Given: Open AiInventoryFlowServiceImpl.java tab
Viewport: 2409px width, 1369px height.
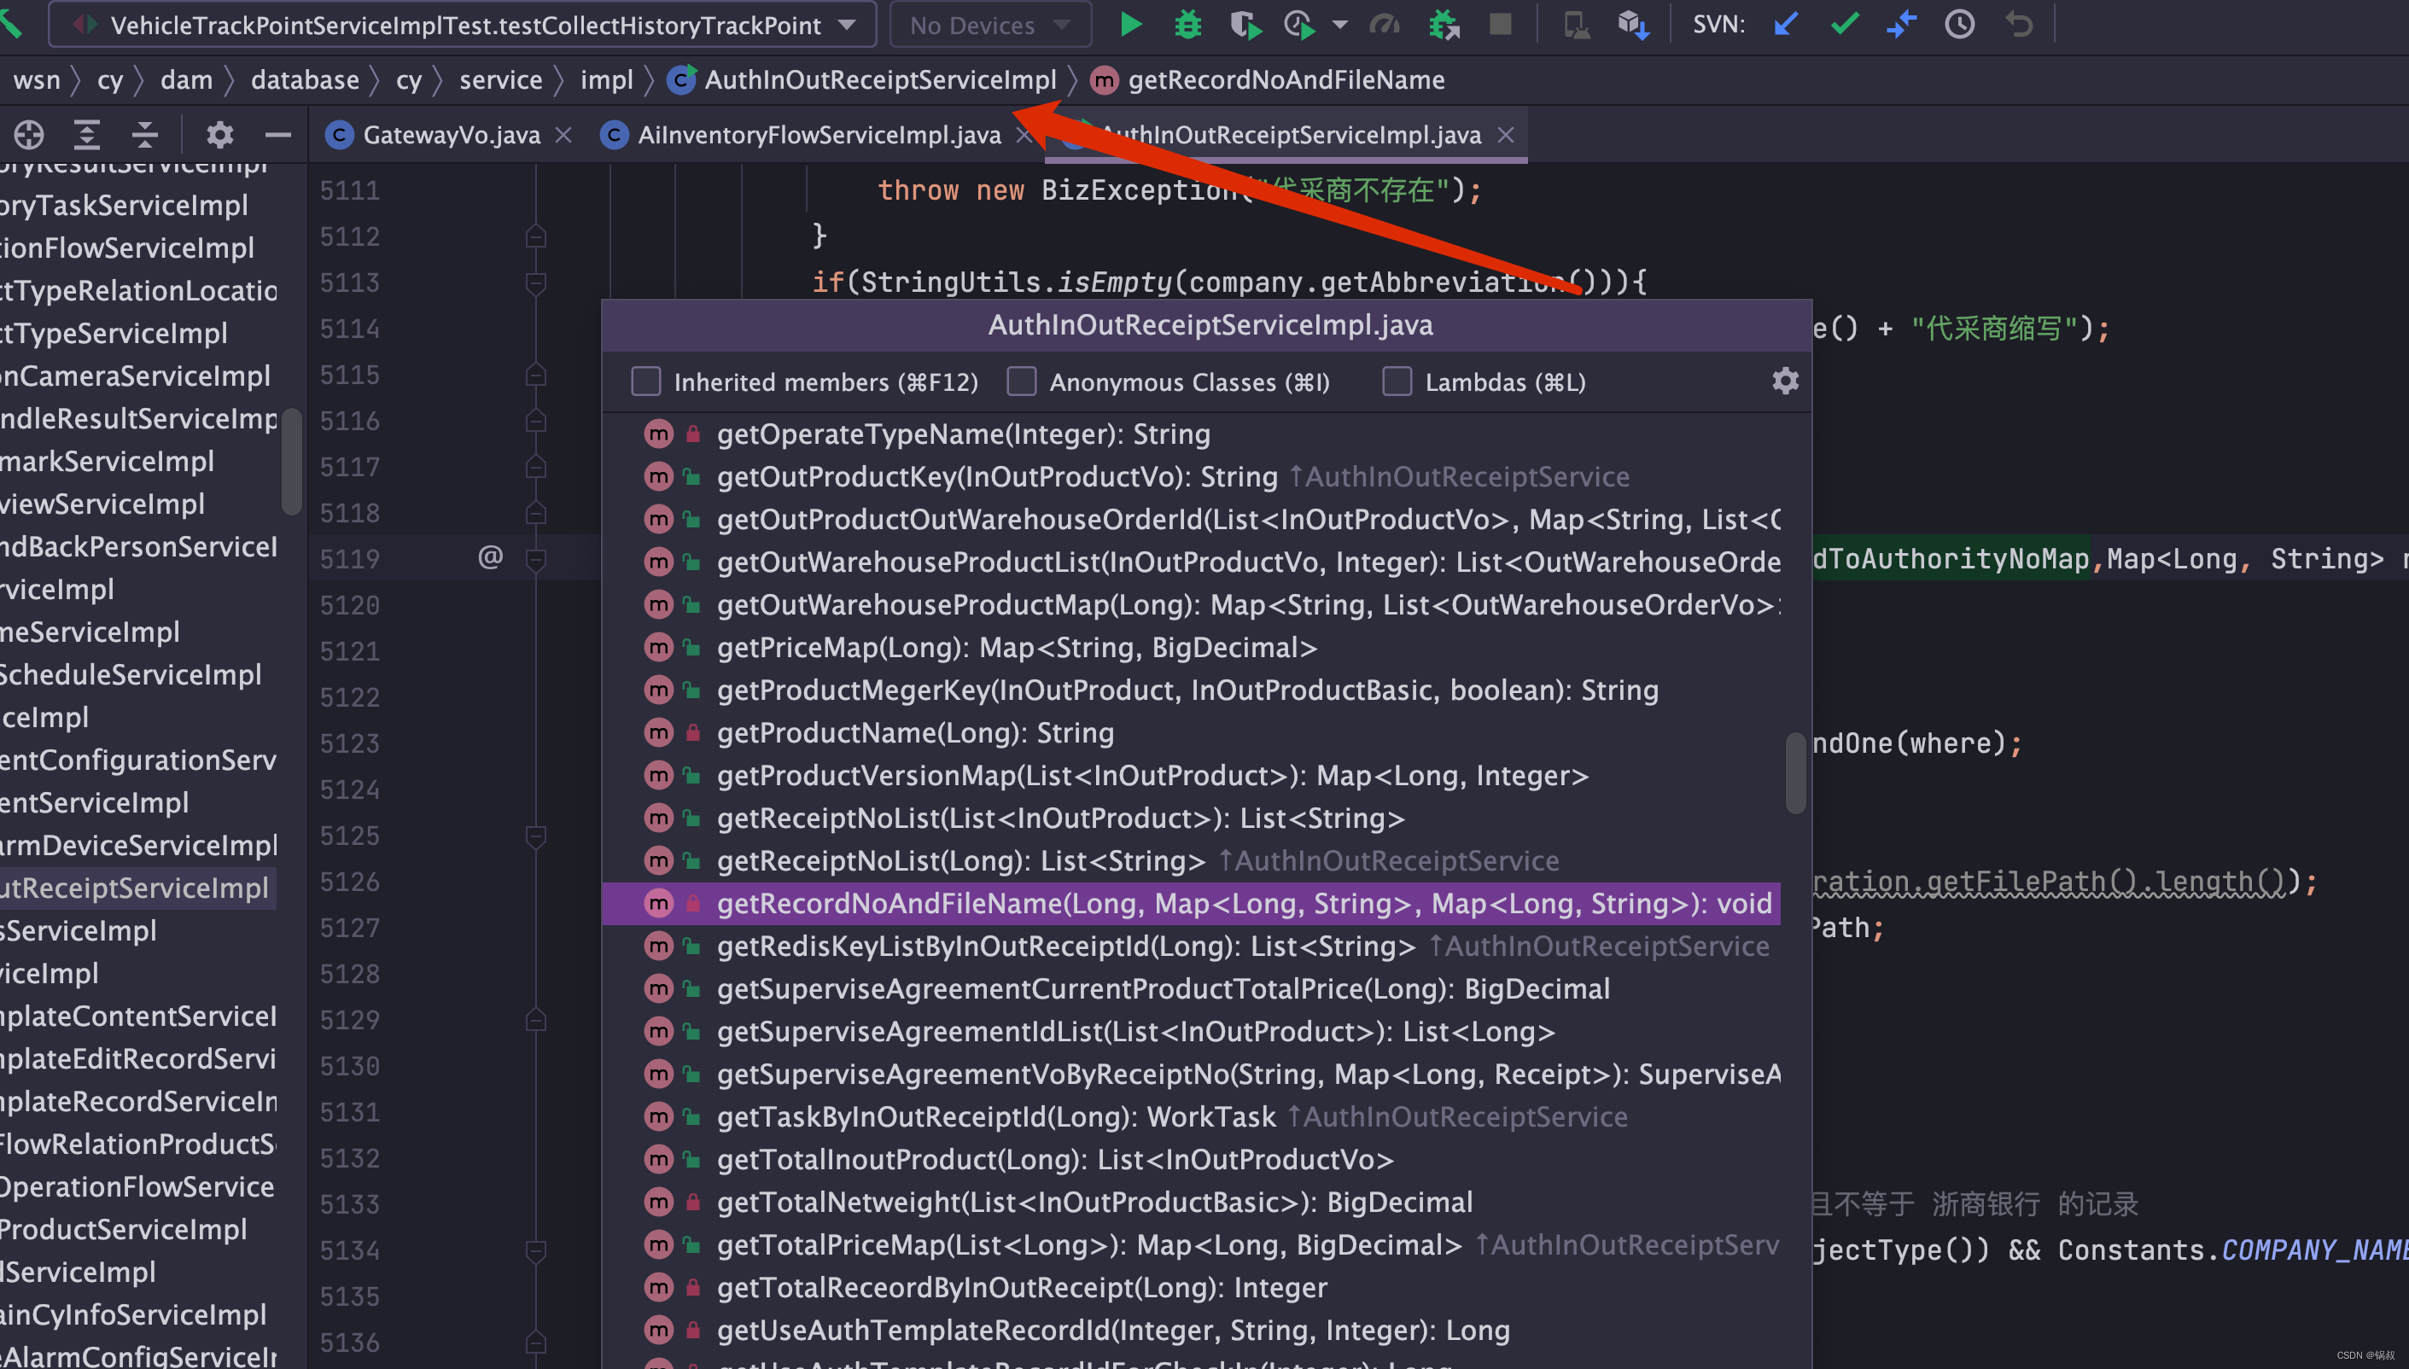Looking at the screenshot, I should click(x=818, y=136).
